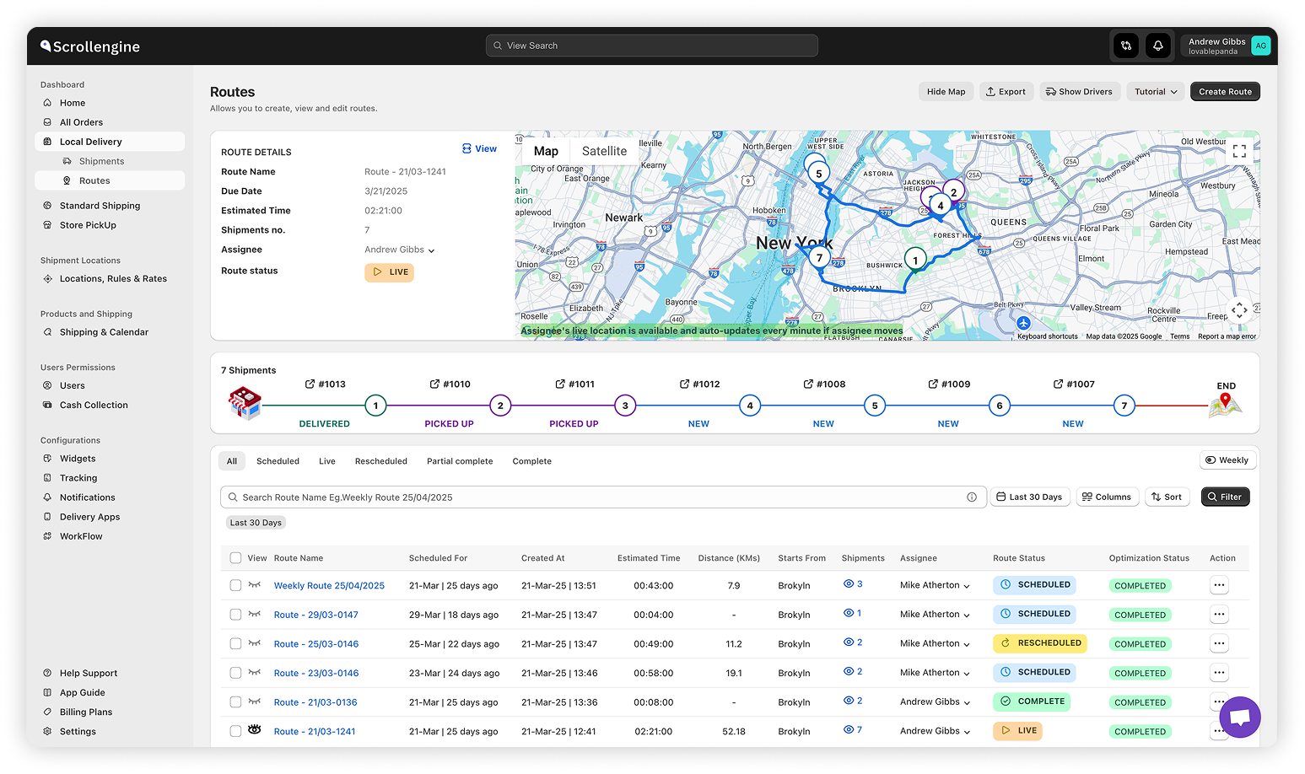Open Last 30 Days date range dropdown
Image resolution: width=1305 pixels, height=774 pixels.
click(x=1029, y=497)
